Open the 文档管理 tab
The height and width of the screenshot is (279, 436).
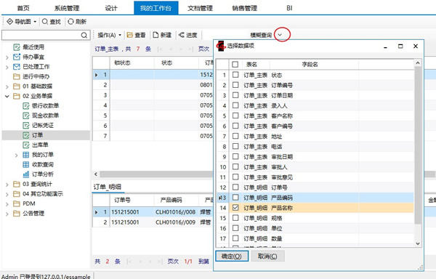coord(201,8)
